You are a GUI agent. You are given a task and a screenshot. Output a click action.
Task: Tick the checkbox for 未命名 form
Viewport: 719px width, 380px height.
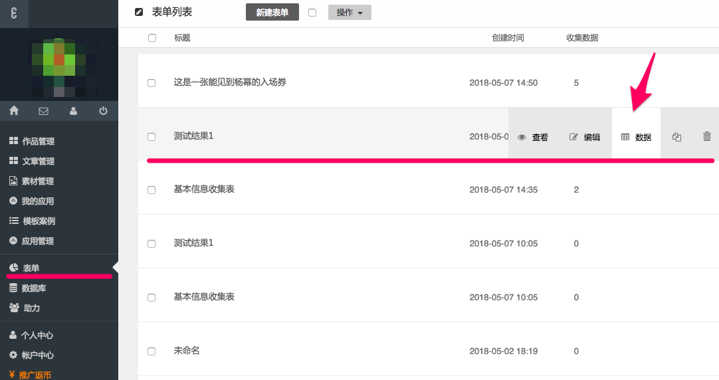pyautogui.click(x=152, y=351)
